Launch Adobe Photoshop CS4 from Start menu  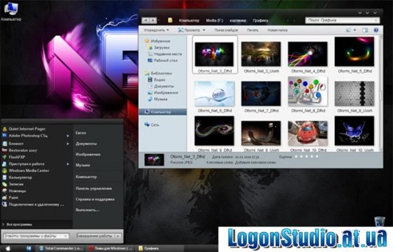pos(28,135)
